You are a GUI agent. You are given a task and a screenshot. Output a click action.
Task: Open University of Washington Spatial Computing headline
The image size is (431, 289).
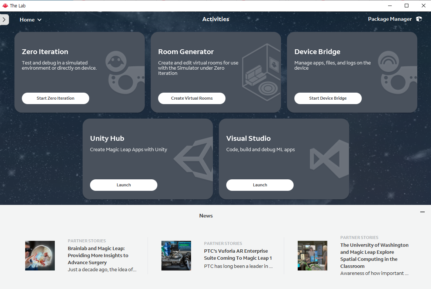[374, 255]
